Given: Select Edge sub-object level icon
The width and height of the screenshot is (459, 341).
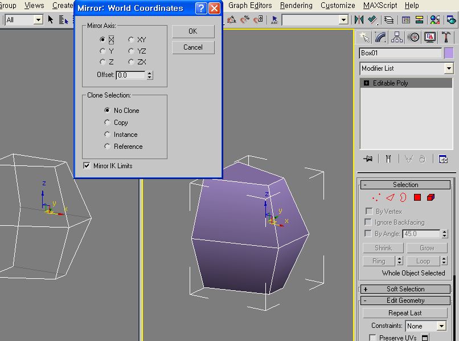Looking at the screenshot, I should pyautogui.click(x=390, y=198).
